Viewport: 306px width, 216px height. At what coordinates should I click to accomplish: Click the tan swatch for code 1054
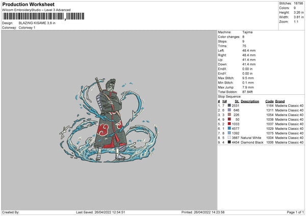[x=229, y=115]
